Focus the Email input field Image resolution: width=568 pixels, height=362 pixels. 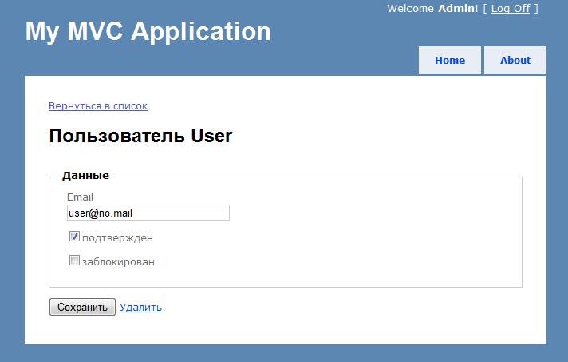148,213
